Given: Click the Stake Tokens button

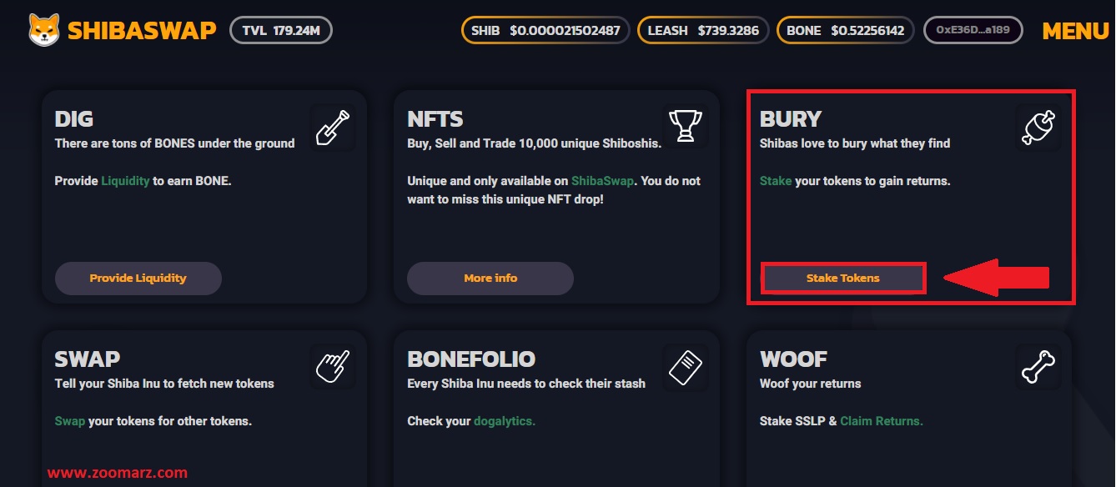Looking at the screenshot, I should tap(843, 278).
